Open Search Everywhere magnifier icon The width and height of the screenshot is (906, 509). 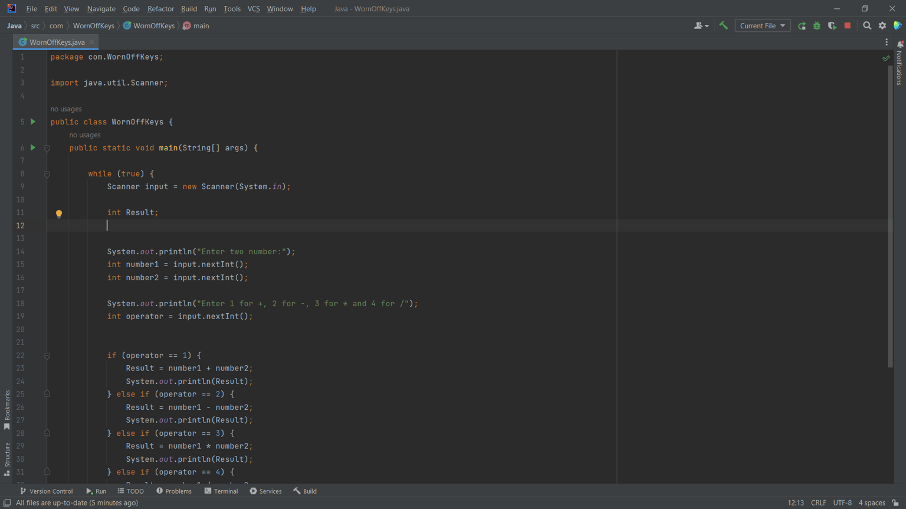(x=867, y=25)
